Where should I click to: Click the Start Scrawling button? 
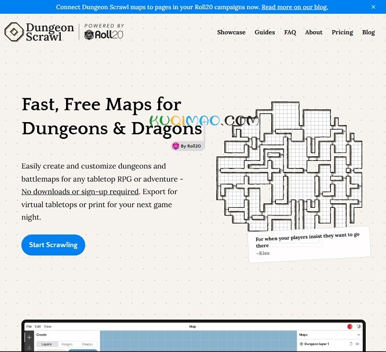point(53,245)
